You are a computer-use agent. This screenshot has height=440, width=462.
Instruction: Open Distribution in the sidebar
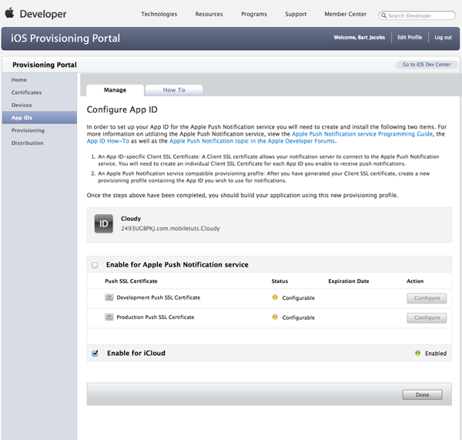click(x=39, y=143)
